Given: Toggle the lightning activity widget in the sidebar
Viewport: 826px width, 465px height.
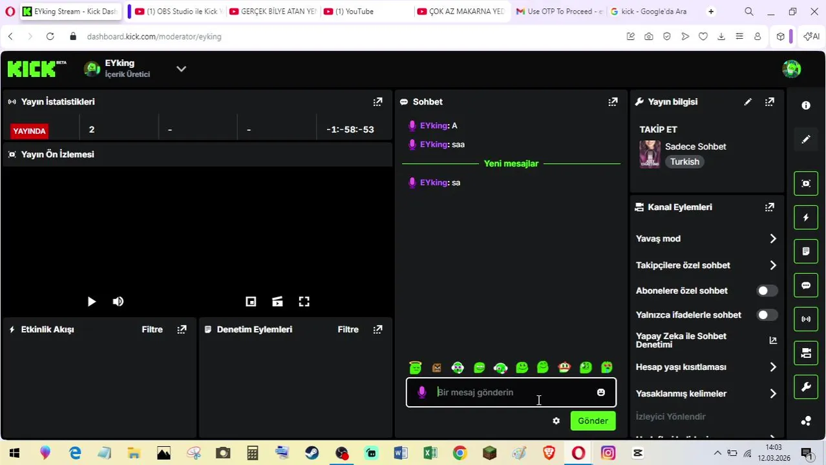Looking at the screenshot, I should 806,218.
